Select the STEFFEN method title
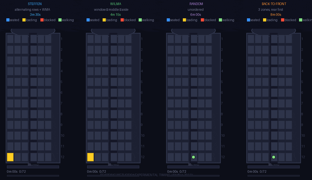This screenshot has height=180, width=312. point(35,4)
